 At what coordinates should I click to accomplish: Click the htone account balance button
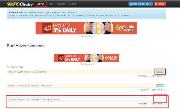pyautogui.click(x=141, y=4)
